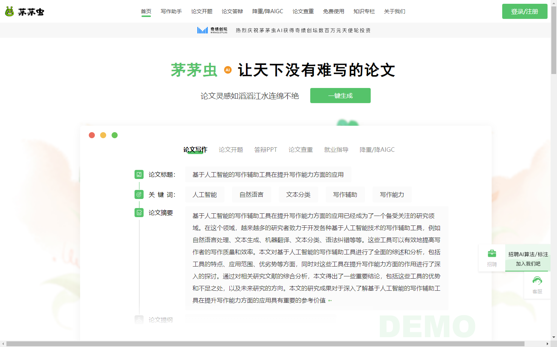
Task: Click the 写作能力 keyword tag
Action: pyautogui.click(x=392, y=194)
